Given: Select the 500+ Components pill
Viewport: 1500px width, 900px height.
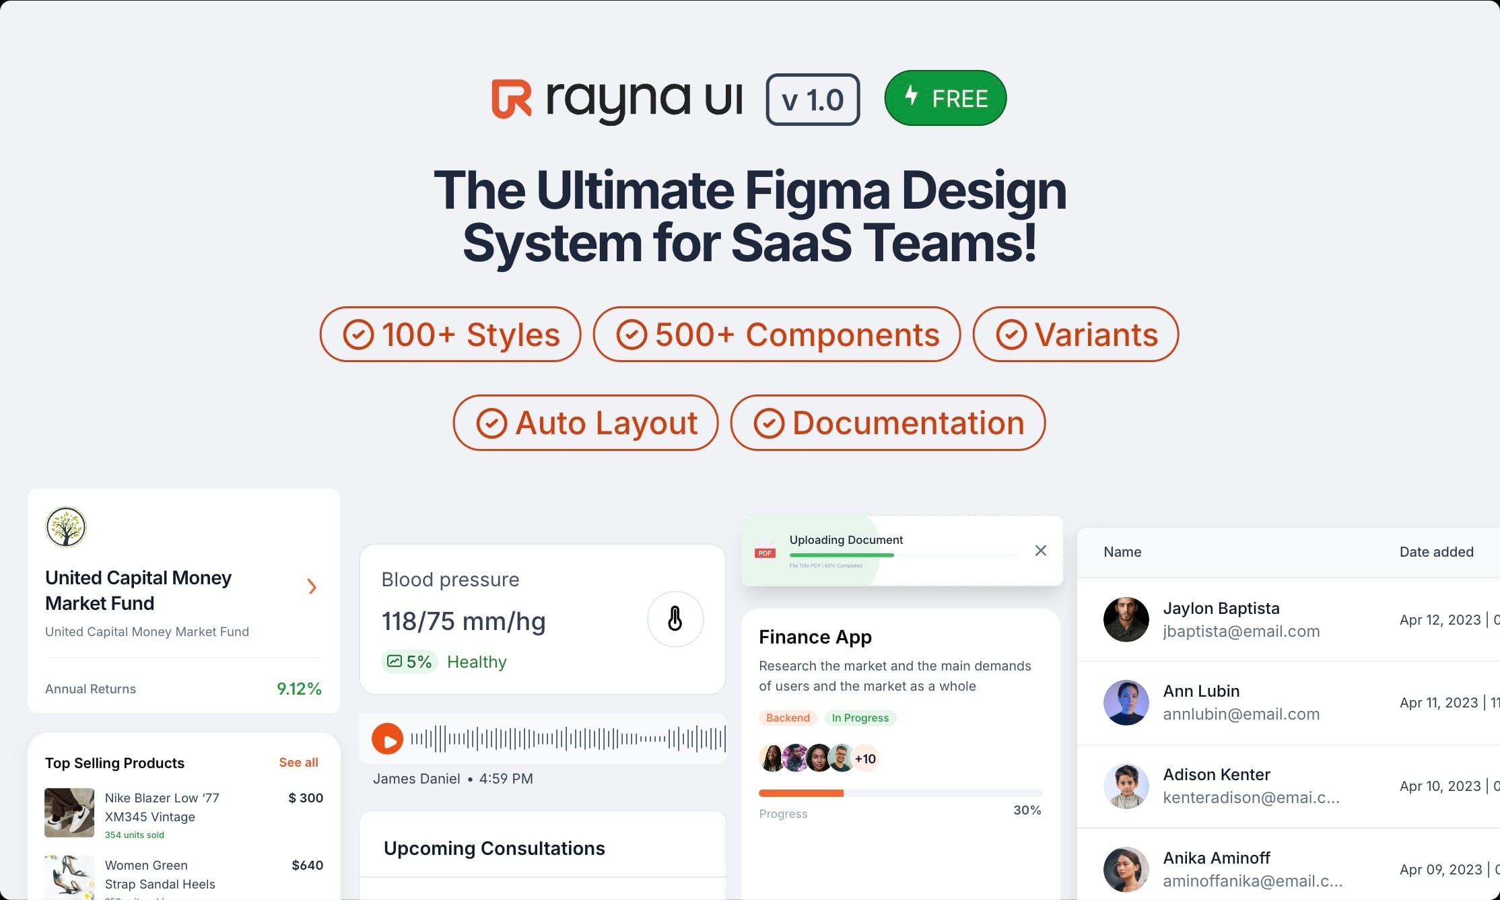Looking at the screenshot, I should pos(777,335).
